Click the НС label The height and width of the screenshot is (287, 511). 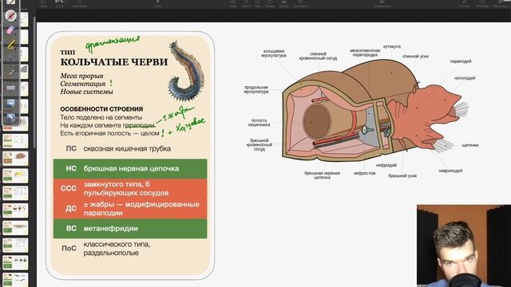pos(71,168)
